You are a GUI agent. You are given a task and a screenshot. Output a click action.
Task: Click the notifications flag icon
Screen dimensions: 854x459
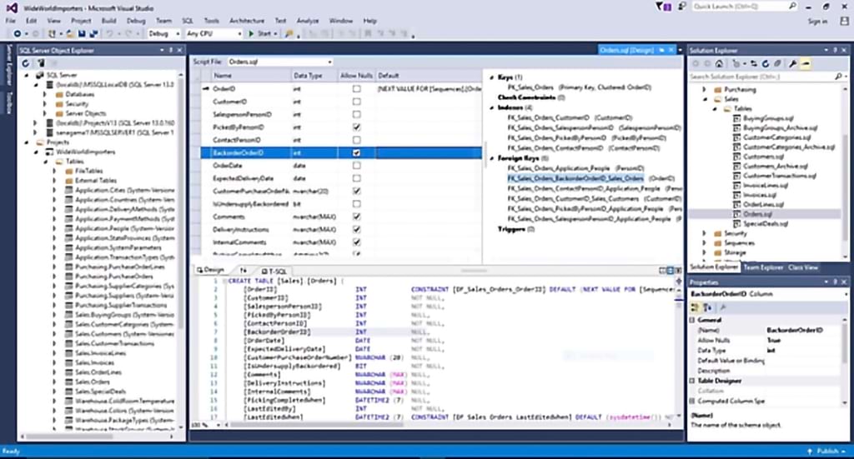point(661,7)
